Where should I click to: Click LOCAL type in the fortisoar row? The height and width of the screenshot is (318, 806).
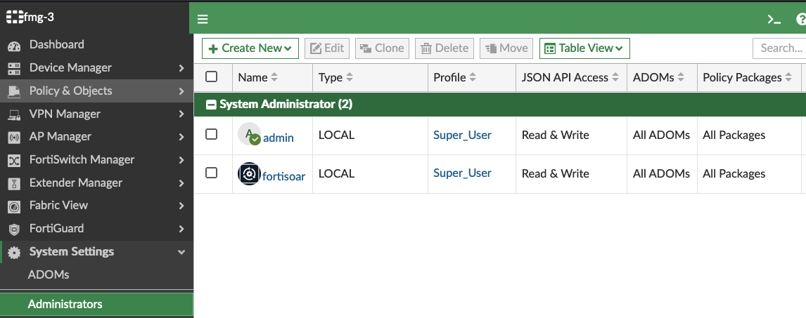(x=337, y=173)
